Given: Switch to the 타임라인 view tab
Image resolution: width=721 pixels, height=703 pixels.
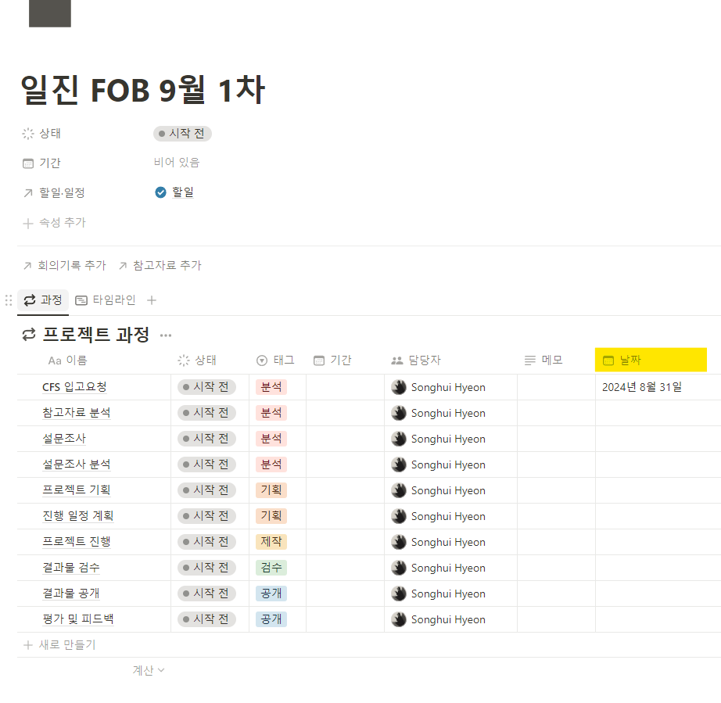Looking at the screenshot, I should click(x=106, y=300).
